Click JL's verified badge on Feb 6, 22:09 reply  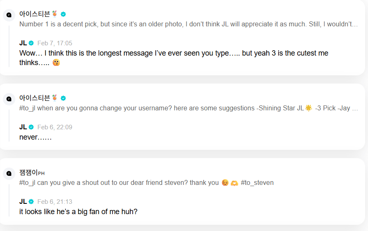coord(31,127)
